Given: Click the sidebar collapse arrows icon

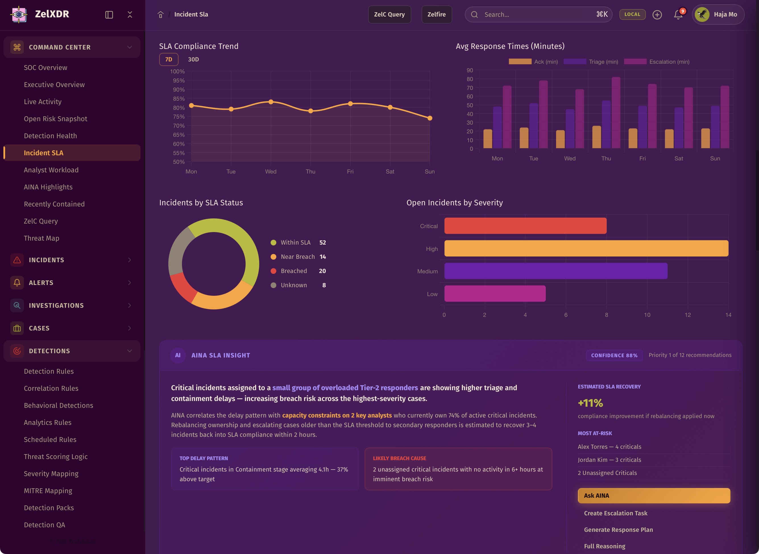Looking at the screenshot, I should [x=130, y=15].
